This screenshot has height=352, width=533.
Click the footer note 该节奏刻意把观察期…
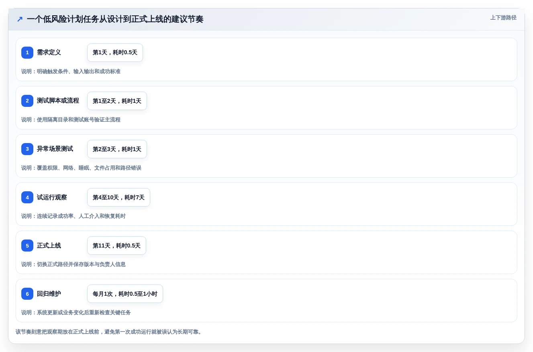109,332
